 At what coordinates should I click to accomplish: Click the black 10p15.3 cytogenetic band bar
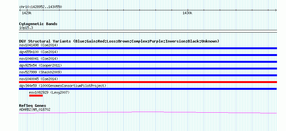pos(148,31)
